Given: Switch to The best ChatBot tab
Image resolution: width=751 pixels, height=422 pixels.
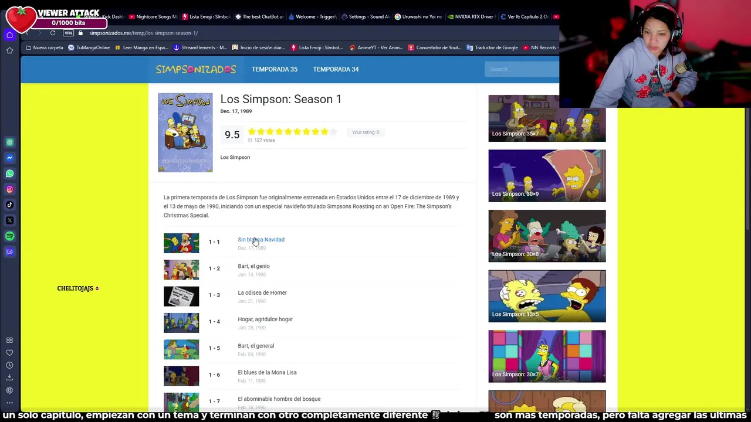Looking at the screenshot, I should coord(259,16).
